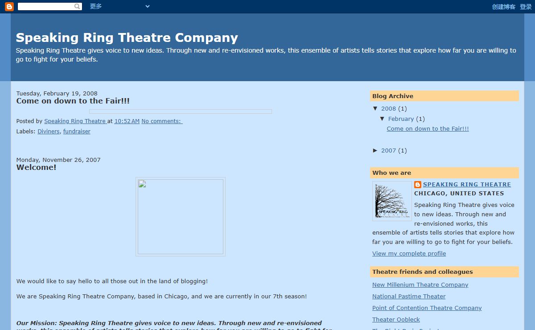Open Point of Contention Theatre Company link

tap(427, 308)
